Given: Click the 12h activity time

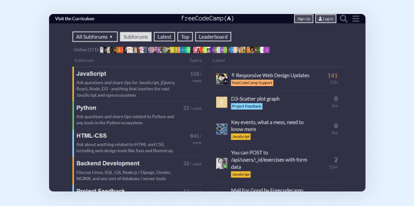Looking at the screenshot, I should click(334, 82).
